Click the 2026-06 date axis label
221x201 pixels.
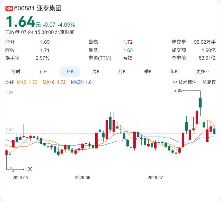click(x=82, y=177)
